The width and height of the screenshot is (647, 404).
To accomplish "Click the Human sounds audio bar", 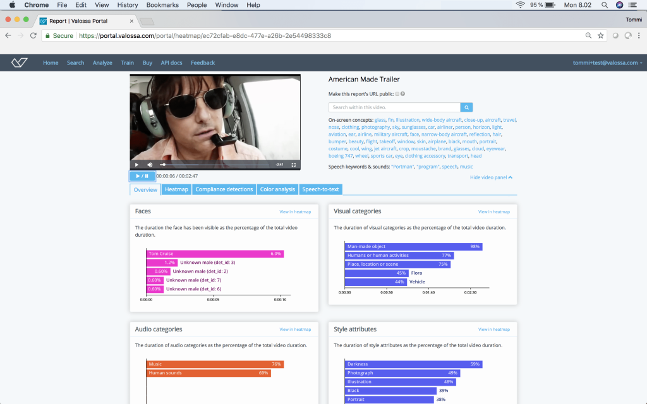I will click(x=209, y=373).
